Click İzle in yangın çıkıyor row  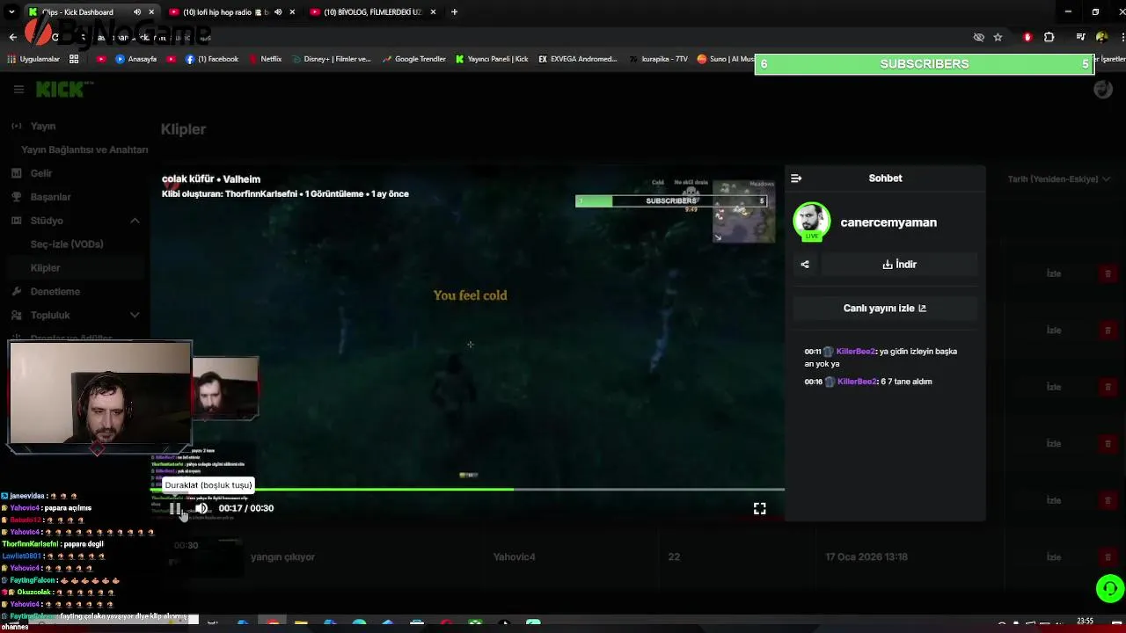(x=1053, y=557)
